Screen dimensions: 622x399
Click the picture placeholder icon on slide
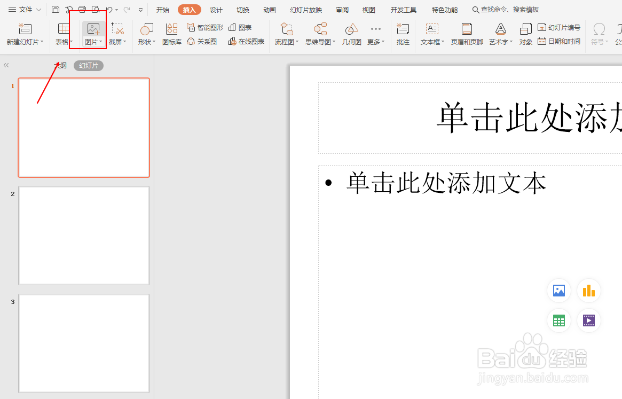tap(559, 291)
